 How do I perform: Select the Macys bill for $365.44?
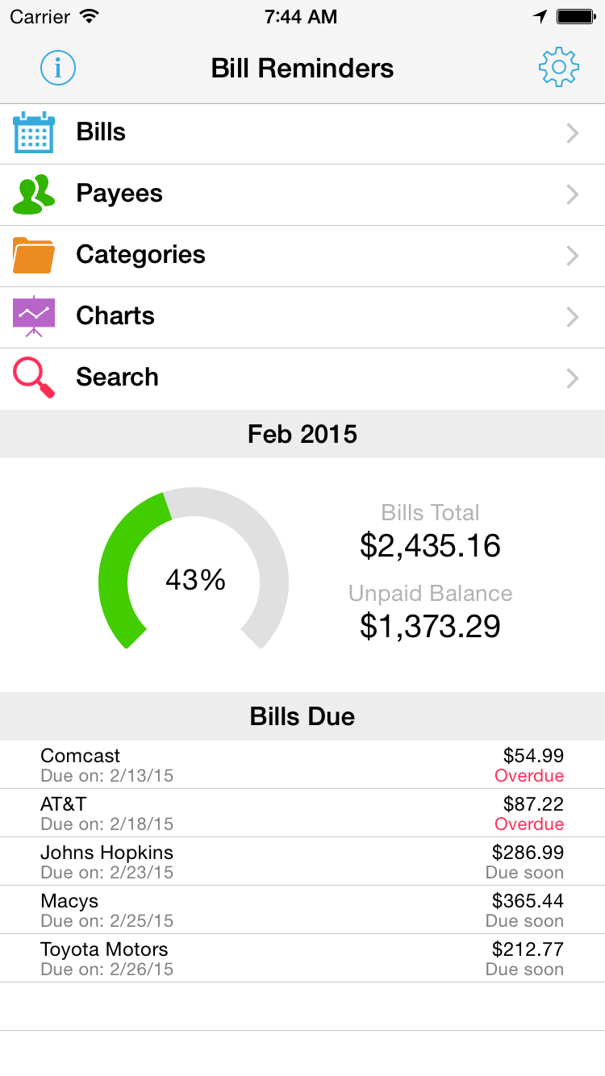pyautogui.click(x=302, y=910)
